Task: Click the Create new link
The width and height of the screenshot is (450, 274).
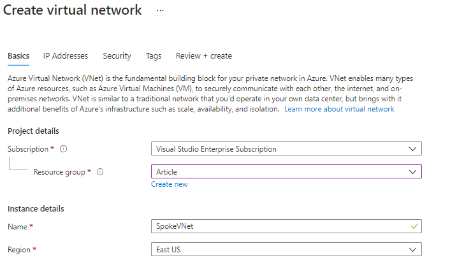Action: tap(170, 184)
